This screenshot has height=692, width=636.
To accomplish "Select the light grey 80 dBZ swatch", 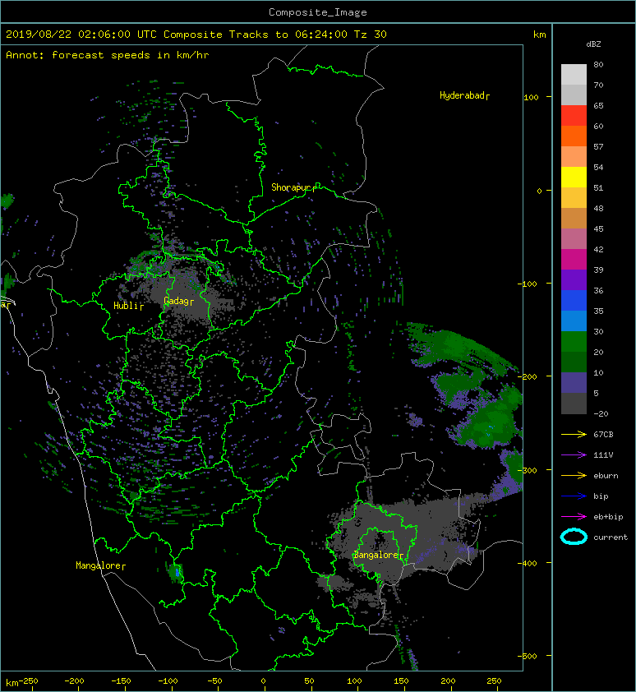I will (574, 74).
